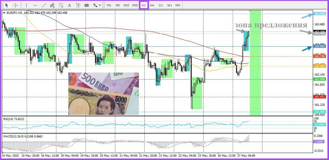Image resolution: width=329 pixels, height=160 pixels.
Task: Select the Fibonacci Retracement tool
Action: 61,5
